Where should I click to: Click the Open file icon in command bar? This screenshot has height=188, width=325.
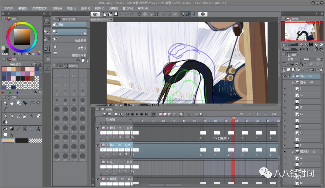110,14
